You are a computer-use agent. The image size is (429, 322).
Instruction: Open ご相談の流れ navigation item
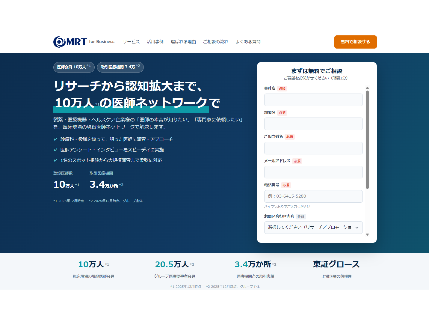tap(216, 42)
